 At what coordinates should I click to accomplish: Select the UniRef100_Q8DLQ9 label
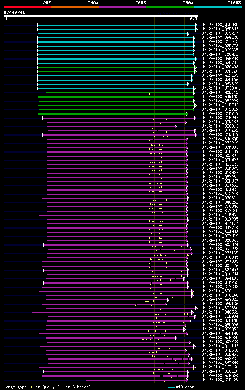tap(220, 152)
